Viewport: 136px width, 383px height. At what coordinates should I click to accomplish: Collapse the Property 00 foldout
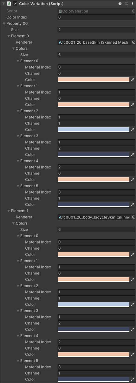click(4, 24)
